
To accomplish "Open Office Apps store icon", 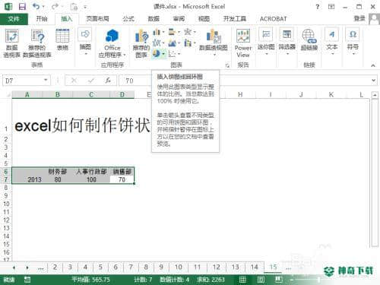I will (x=112, y=36).
